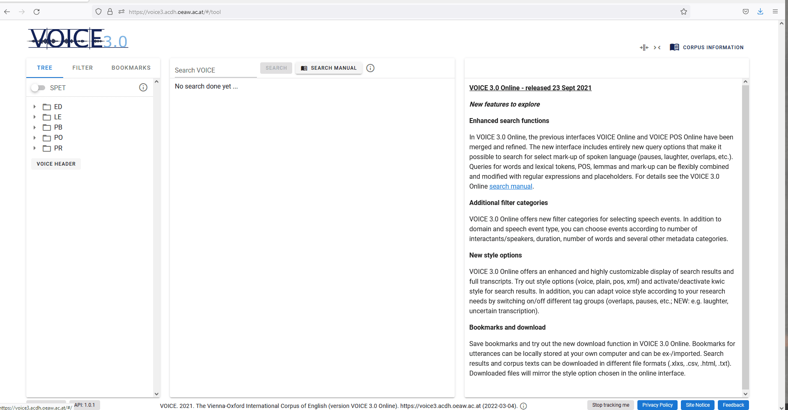Click the vertical split panel alignment icon

tap(644, 48)
